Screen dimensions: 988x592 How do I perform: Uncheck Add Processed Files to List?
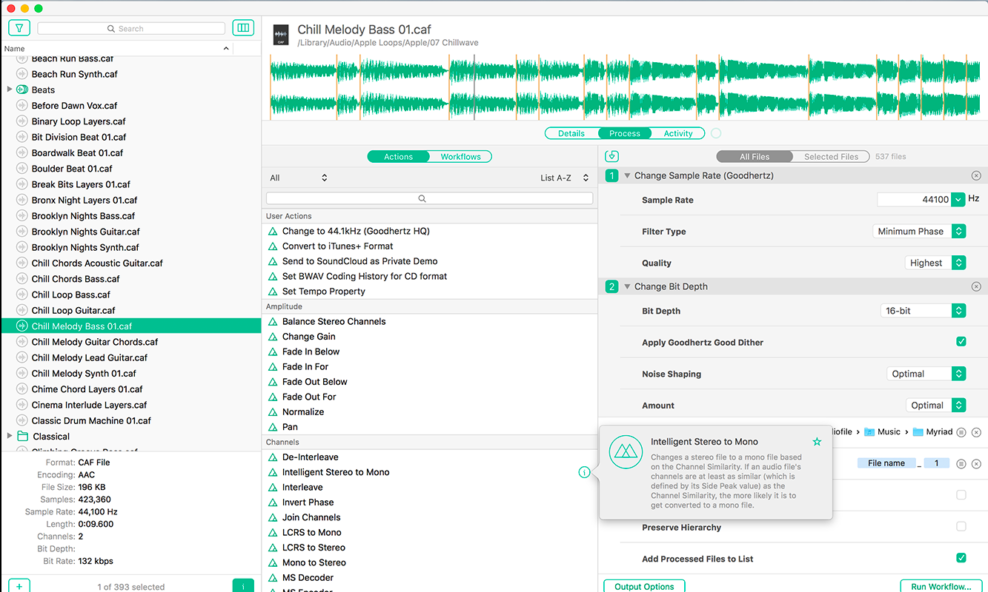961,558
